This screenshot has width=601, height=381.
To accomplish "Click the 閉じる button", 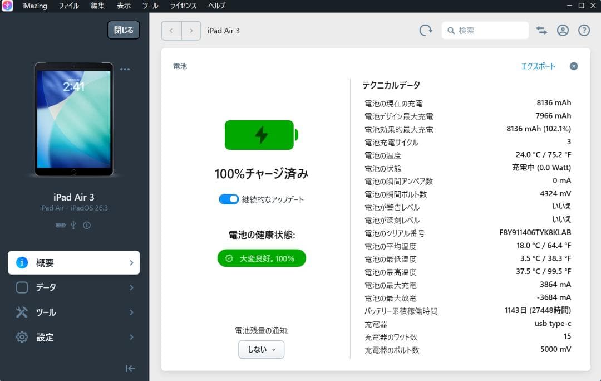I will point(124,30).
